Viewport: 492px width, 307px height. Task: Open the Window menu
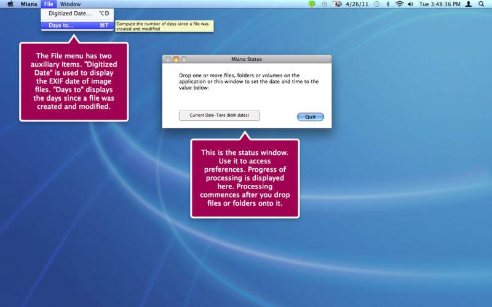point(70,4)
